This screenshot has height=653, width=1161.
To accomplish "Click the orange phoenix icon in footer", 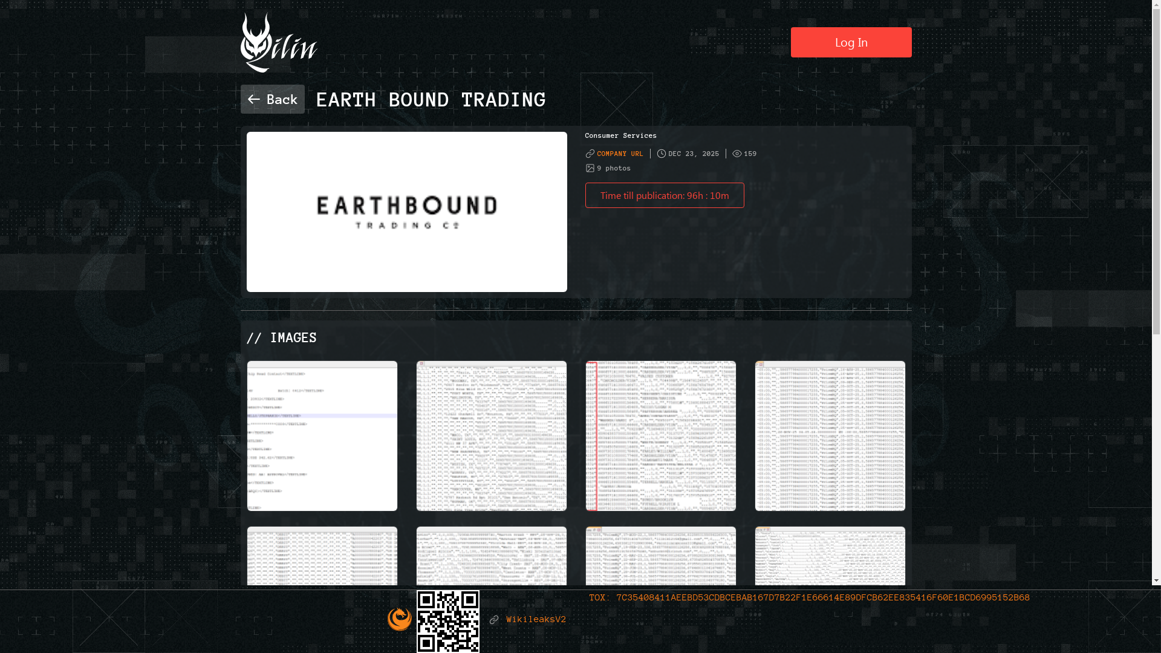I will pos(400,619).
